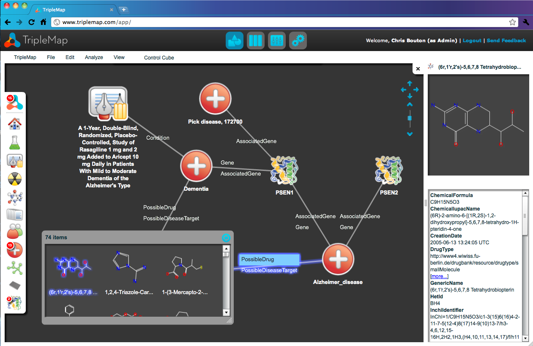
Task: Open a new browser tab
Action: (x=123, y=9)
